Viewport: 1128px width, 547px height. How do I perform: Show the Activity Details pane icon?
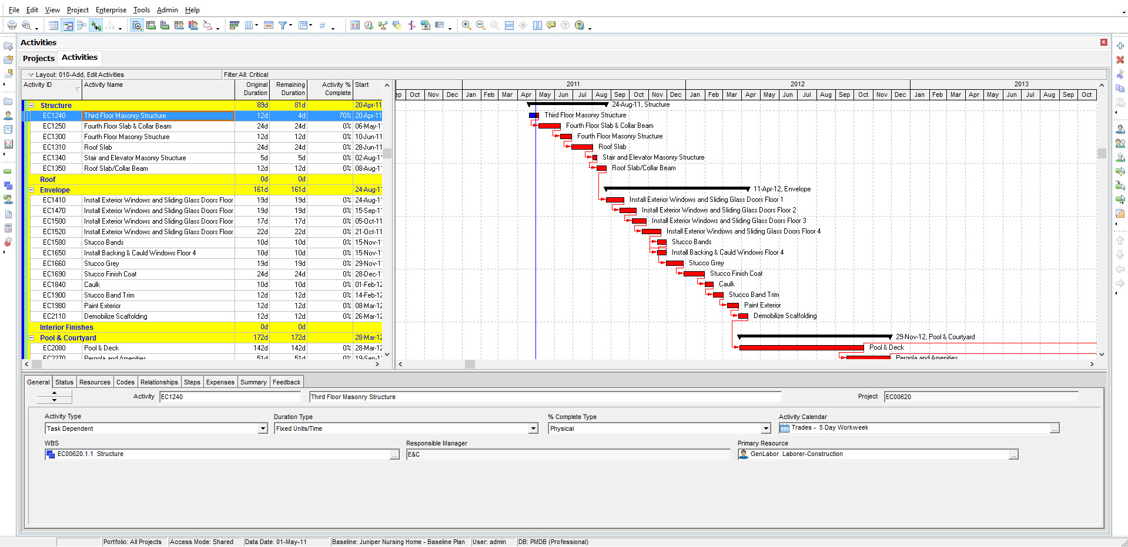[x=137, y=25]
